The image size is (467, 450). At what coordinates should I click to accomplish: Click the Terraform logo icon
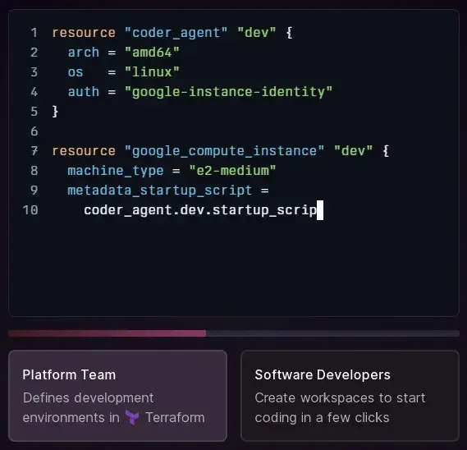pyautogui.click(x=132, y=417)
